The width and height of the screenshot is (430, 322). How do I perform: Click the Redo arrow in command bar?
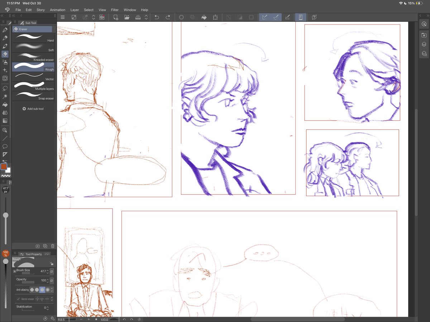click(x=168, y=17)
